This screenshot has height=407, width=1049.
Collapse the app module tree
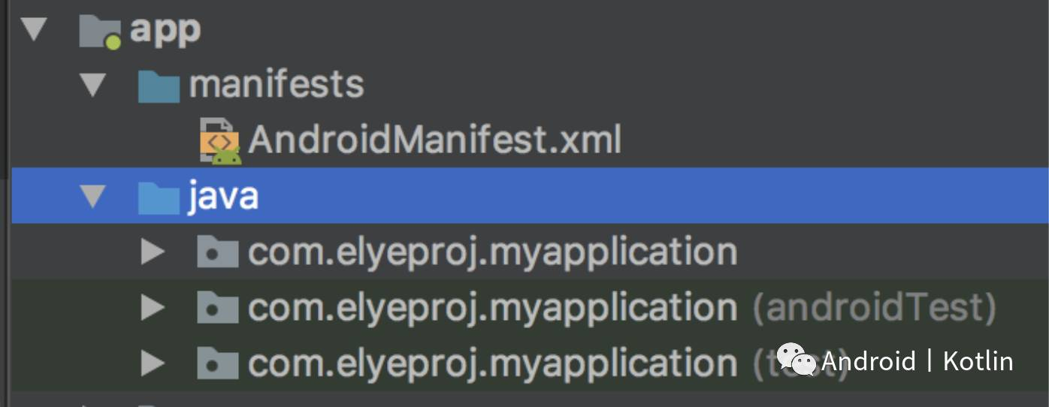click(x=35, y=30)
